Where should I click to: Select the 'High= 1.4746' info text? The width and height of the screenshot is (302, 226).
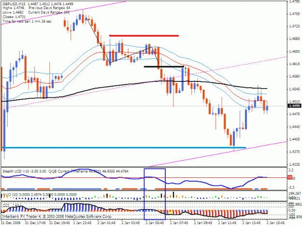click(x=14, y=8)
